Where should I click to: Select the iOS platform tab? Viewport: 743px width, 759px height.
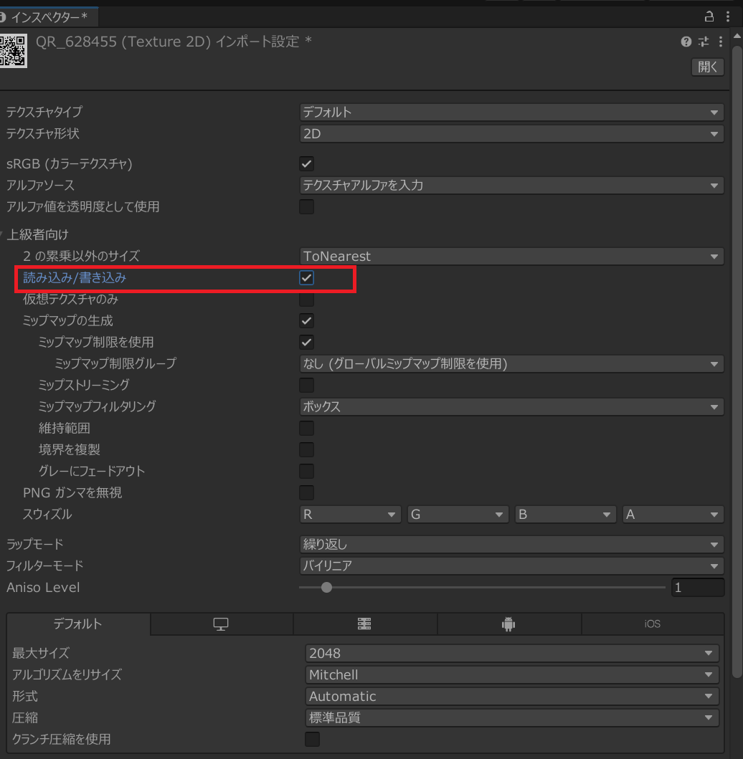click(x=652, y=624)
